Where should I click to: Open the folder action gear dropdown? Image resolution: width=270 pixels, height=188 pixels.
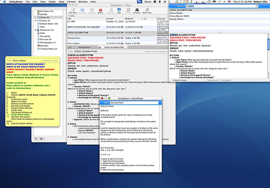click(x=42, y=139)
